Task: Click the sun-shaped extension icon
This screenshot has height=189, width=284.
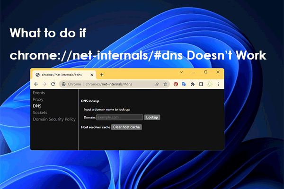Action: [210, 84]
